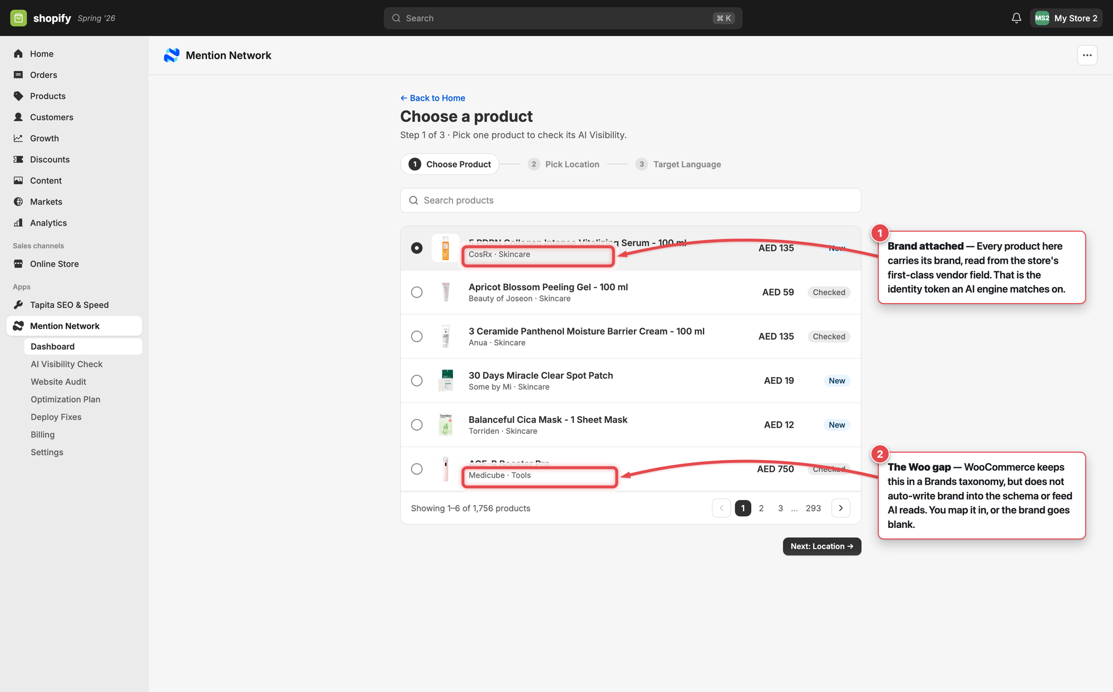This screenshot has width=1113, height=692.
Task: Click the Search products input field
Action: (631, 200)
